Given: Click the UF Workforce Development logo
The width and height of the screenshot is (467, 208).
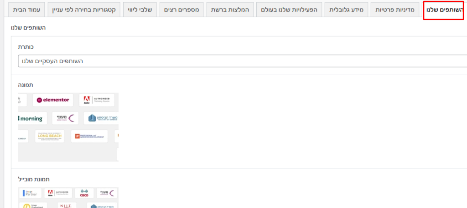Looking at the screenshot, I should [89, 136].
